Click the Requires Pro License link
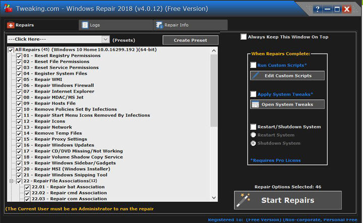This screenshot has width=363, height=223. pos(275,160)
